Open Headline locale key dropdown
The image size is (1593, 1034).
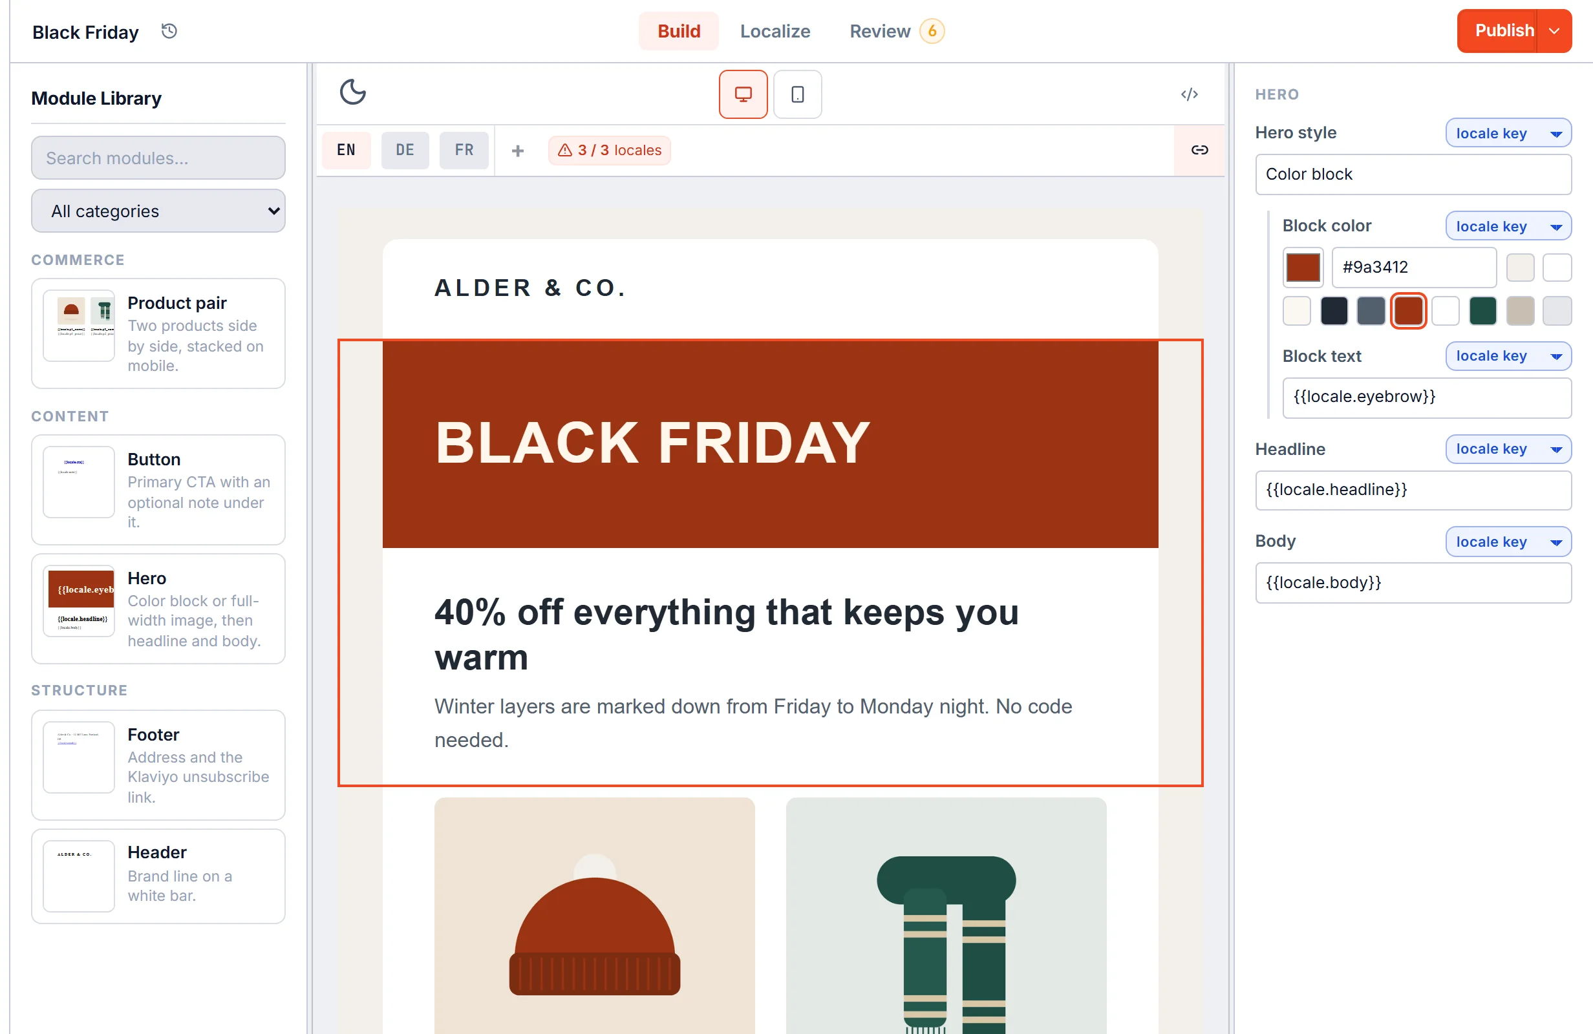(x=1508, y=449)
